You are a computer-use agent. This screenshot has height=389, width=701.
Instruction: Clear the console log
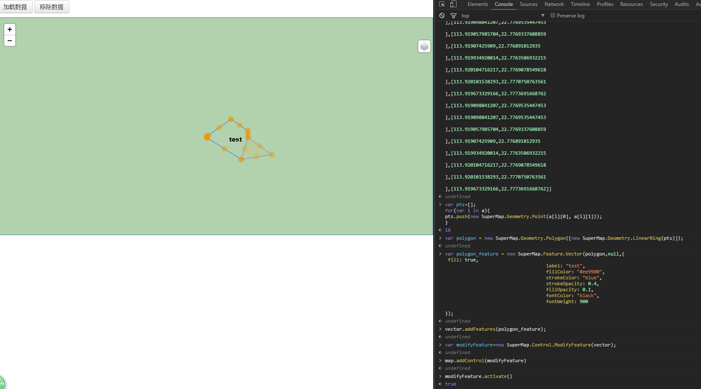(x=442, y=16)
